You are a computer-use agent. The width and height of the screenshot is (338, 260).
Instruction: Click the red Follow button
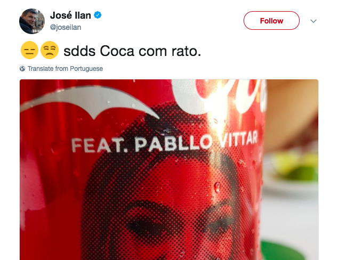(x=271, y=21)
